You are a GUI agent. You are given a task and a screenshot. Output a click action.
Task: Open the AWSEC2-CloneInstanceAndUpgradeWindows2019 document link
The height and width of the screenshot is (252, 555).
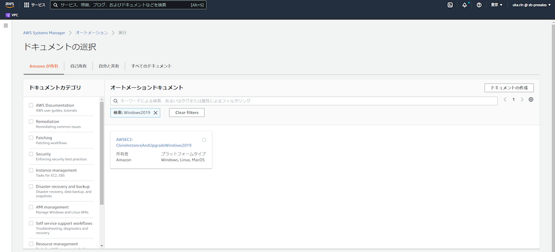point(154,142)
